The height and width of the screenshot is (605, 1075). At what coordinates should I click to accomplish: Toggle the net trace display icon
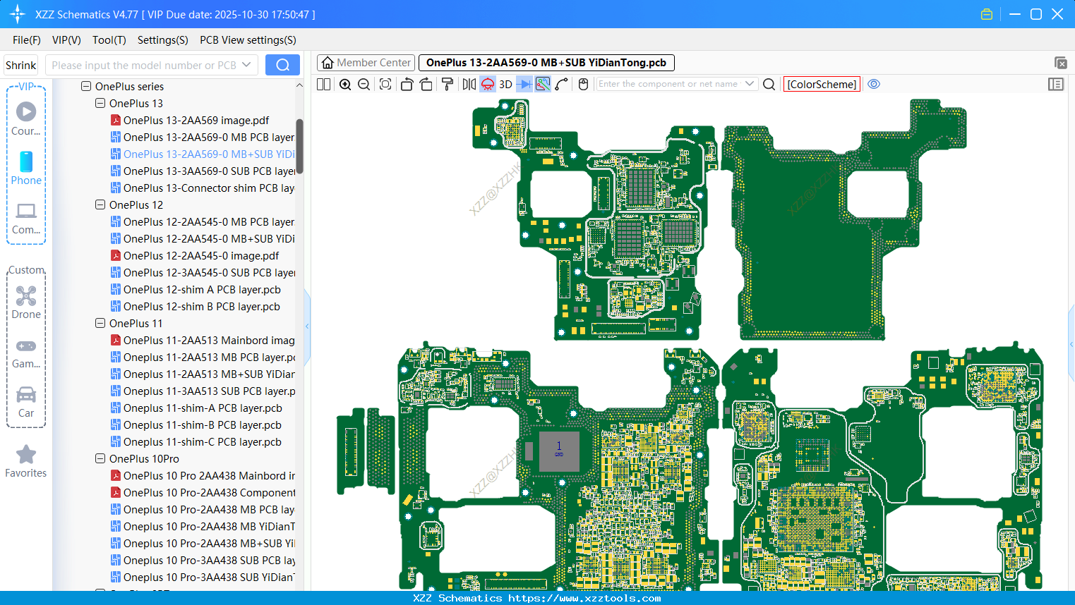543,85
